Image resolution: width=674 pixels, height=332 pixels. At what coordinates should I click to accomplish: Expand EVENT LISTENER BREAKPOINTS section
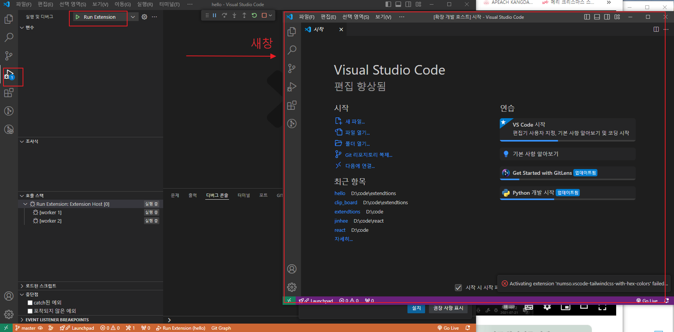(x=90, y=320)
